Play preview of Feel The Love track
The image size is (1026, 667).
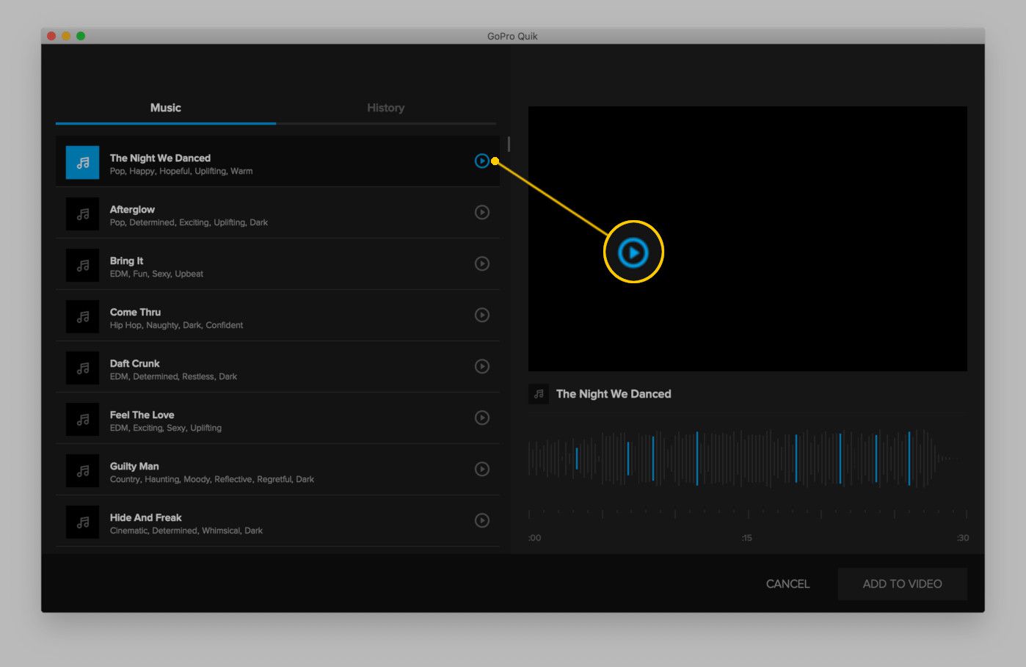(481, 418)
